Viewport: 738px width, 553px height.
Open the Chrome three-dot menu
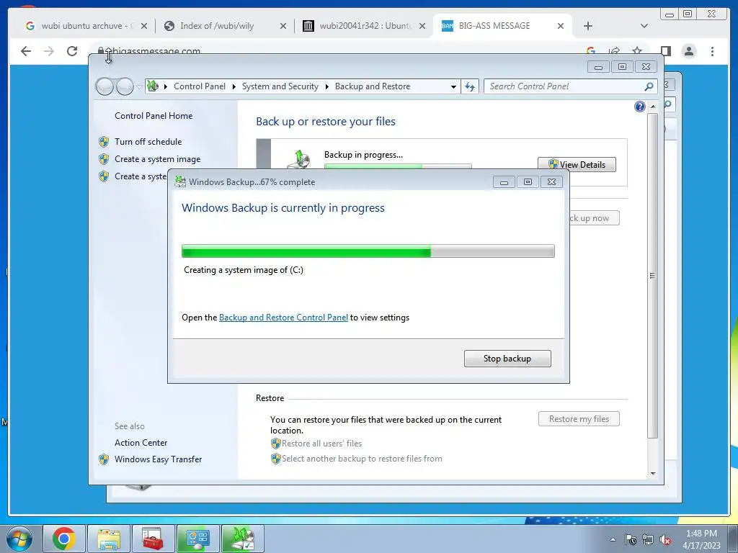(x=713, y=51)
